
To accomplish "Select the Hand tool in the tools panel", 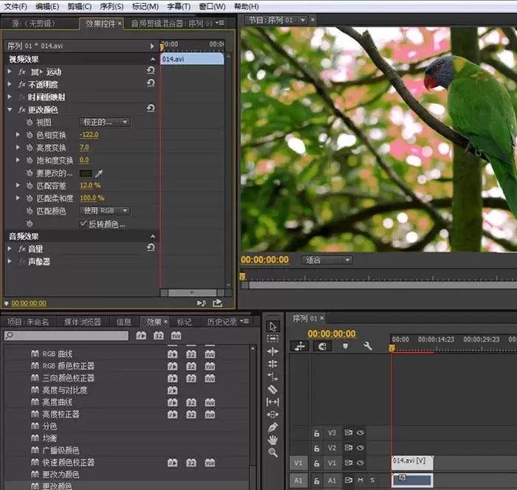I will 273,440.
